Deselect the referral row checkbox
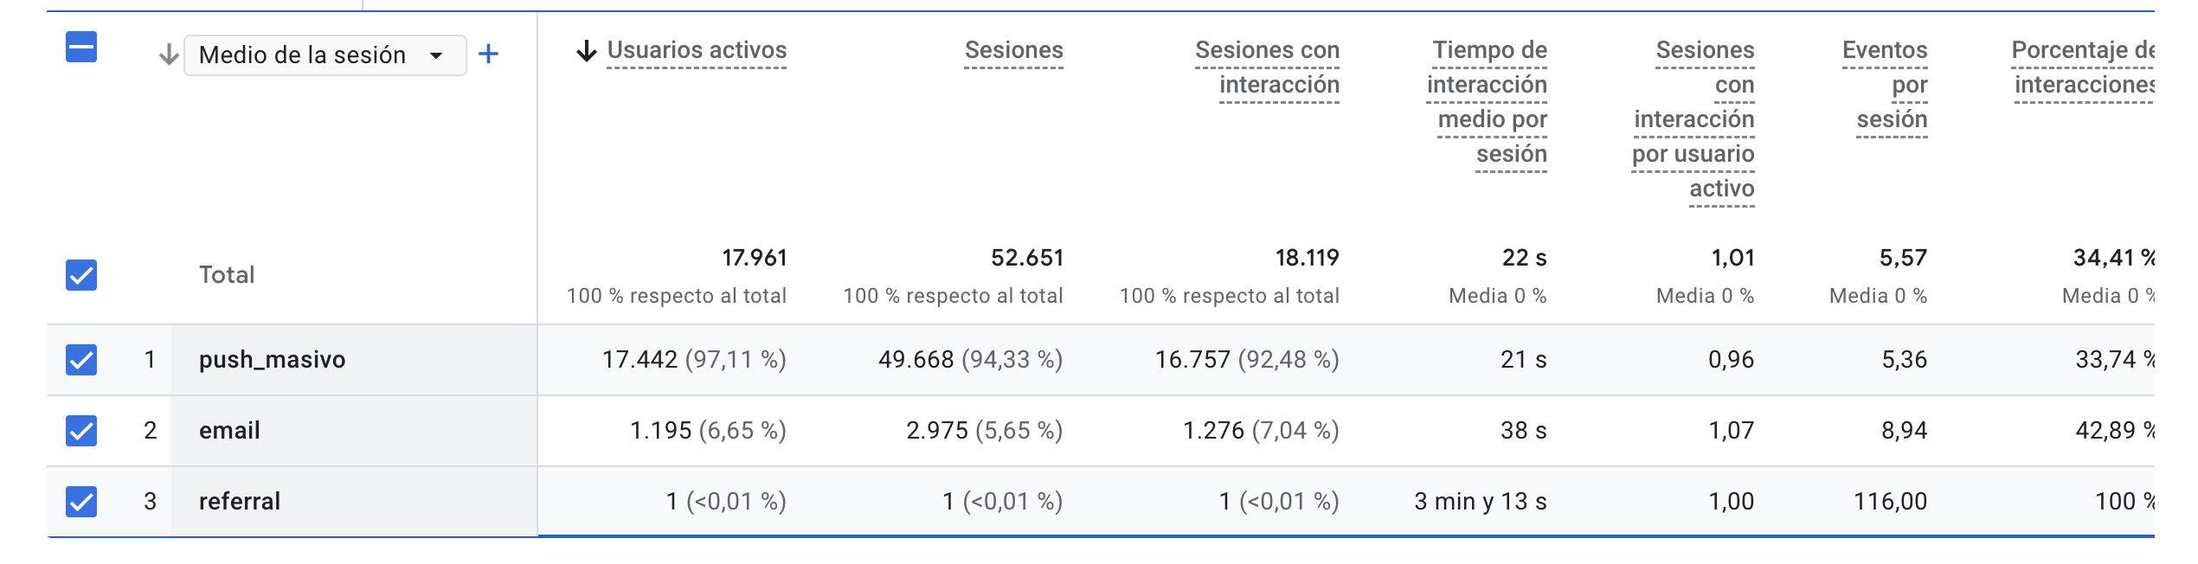 tap(81, 502)
